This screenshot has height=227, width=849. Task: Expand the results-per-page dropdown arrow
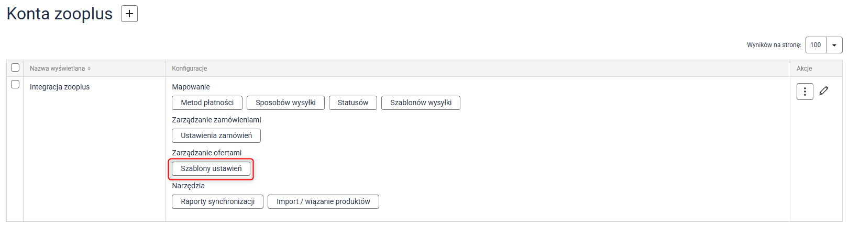834,45
